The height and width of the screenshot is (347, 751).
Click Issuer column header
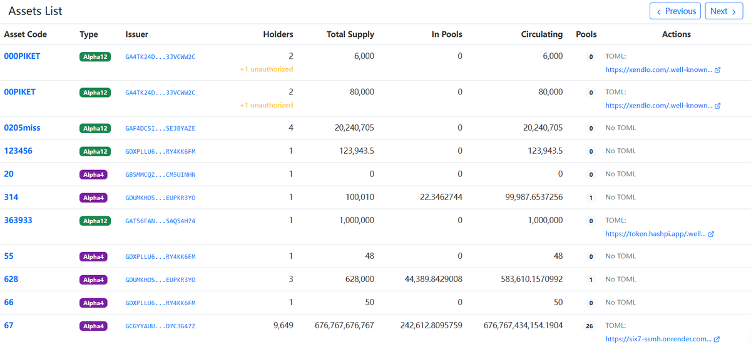pos(137,34)
